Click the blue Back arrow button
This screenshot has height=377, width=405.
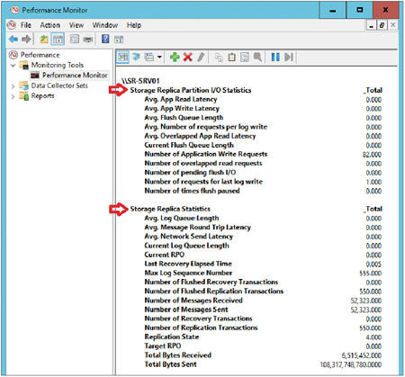point(13,39)
